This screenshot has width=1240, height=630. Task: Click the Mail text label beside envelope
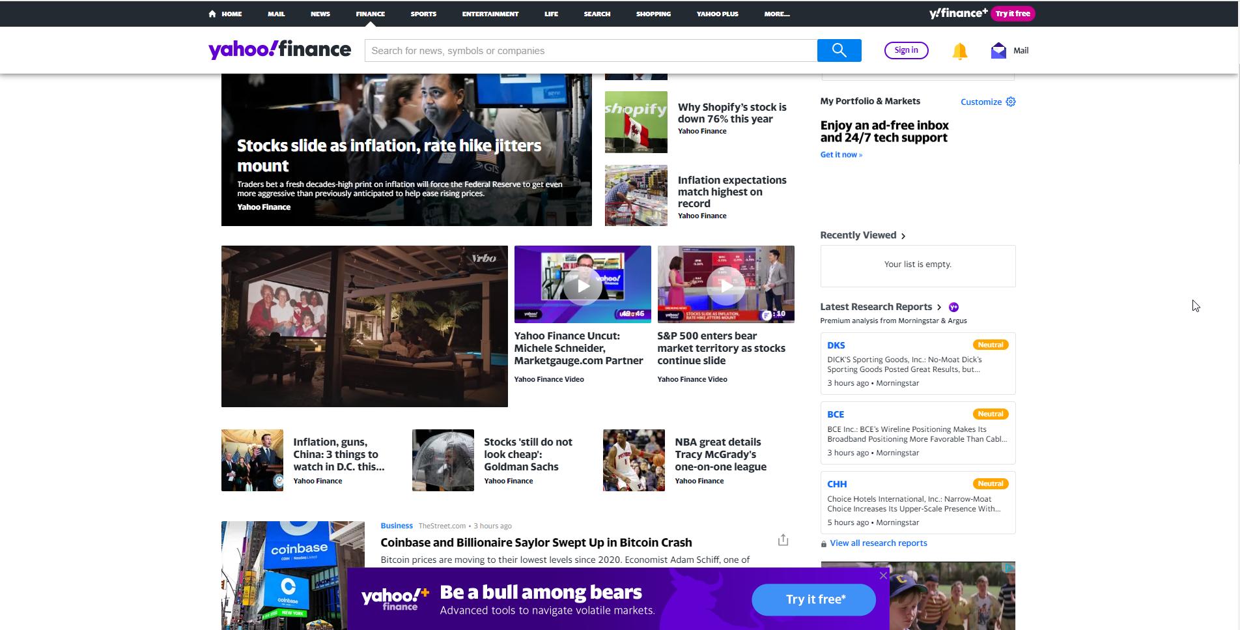[1021, 50]
